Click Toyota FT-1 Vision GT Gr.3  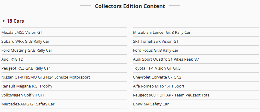coord(196,68)
